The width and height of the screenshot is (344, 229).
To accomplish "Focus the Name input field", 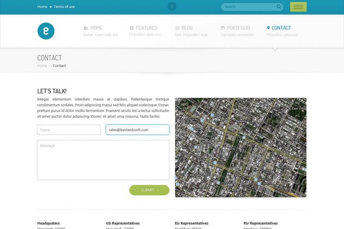I will 69,129.
